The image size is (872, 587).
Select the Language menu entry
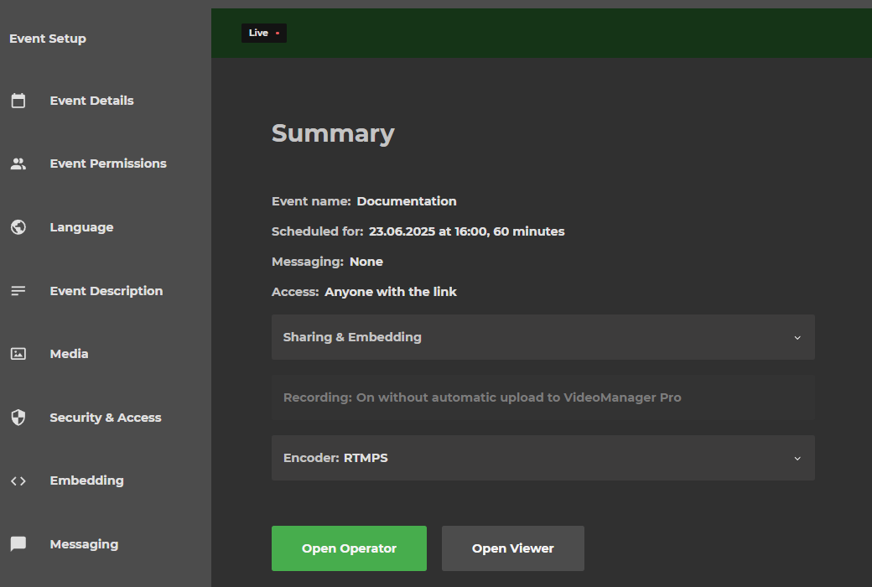pyautogui.click(x=82, y=227)
